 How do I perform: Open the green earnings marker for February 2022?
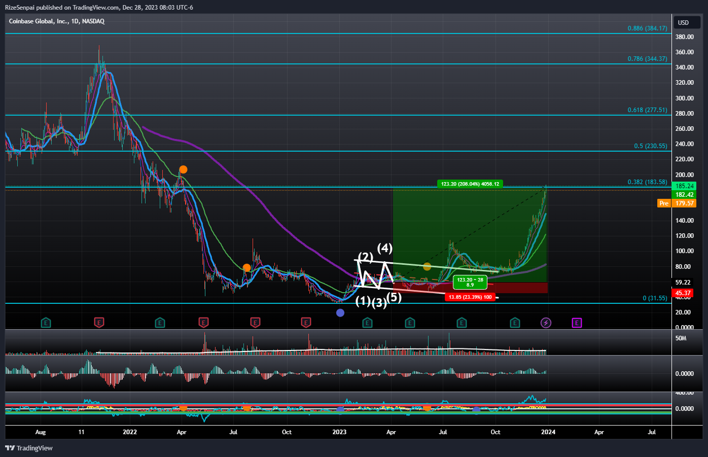click(x=160, y=322)
